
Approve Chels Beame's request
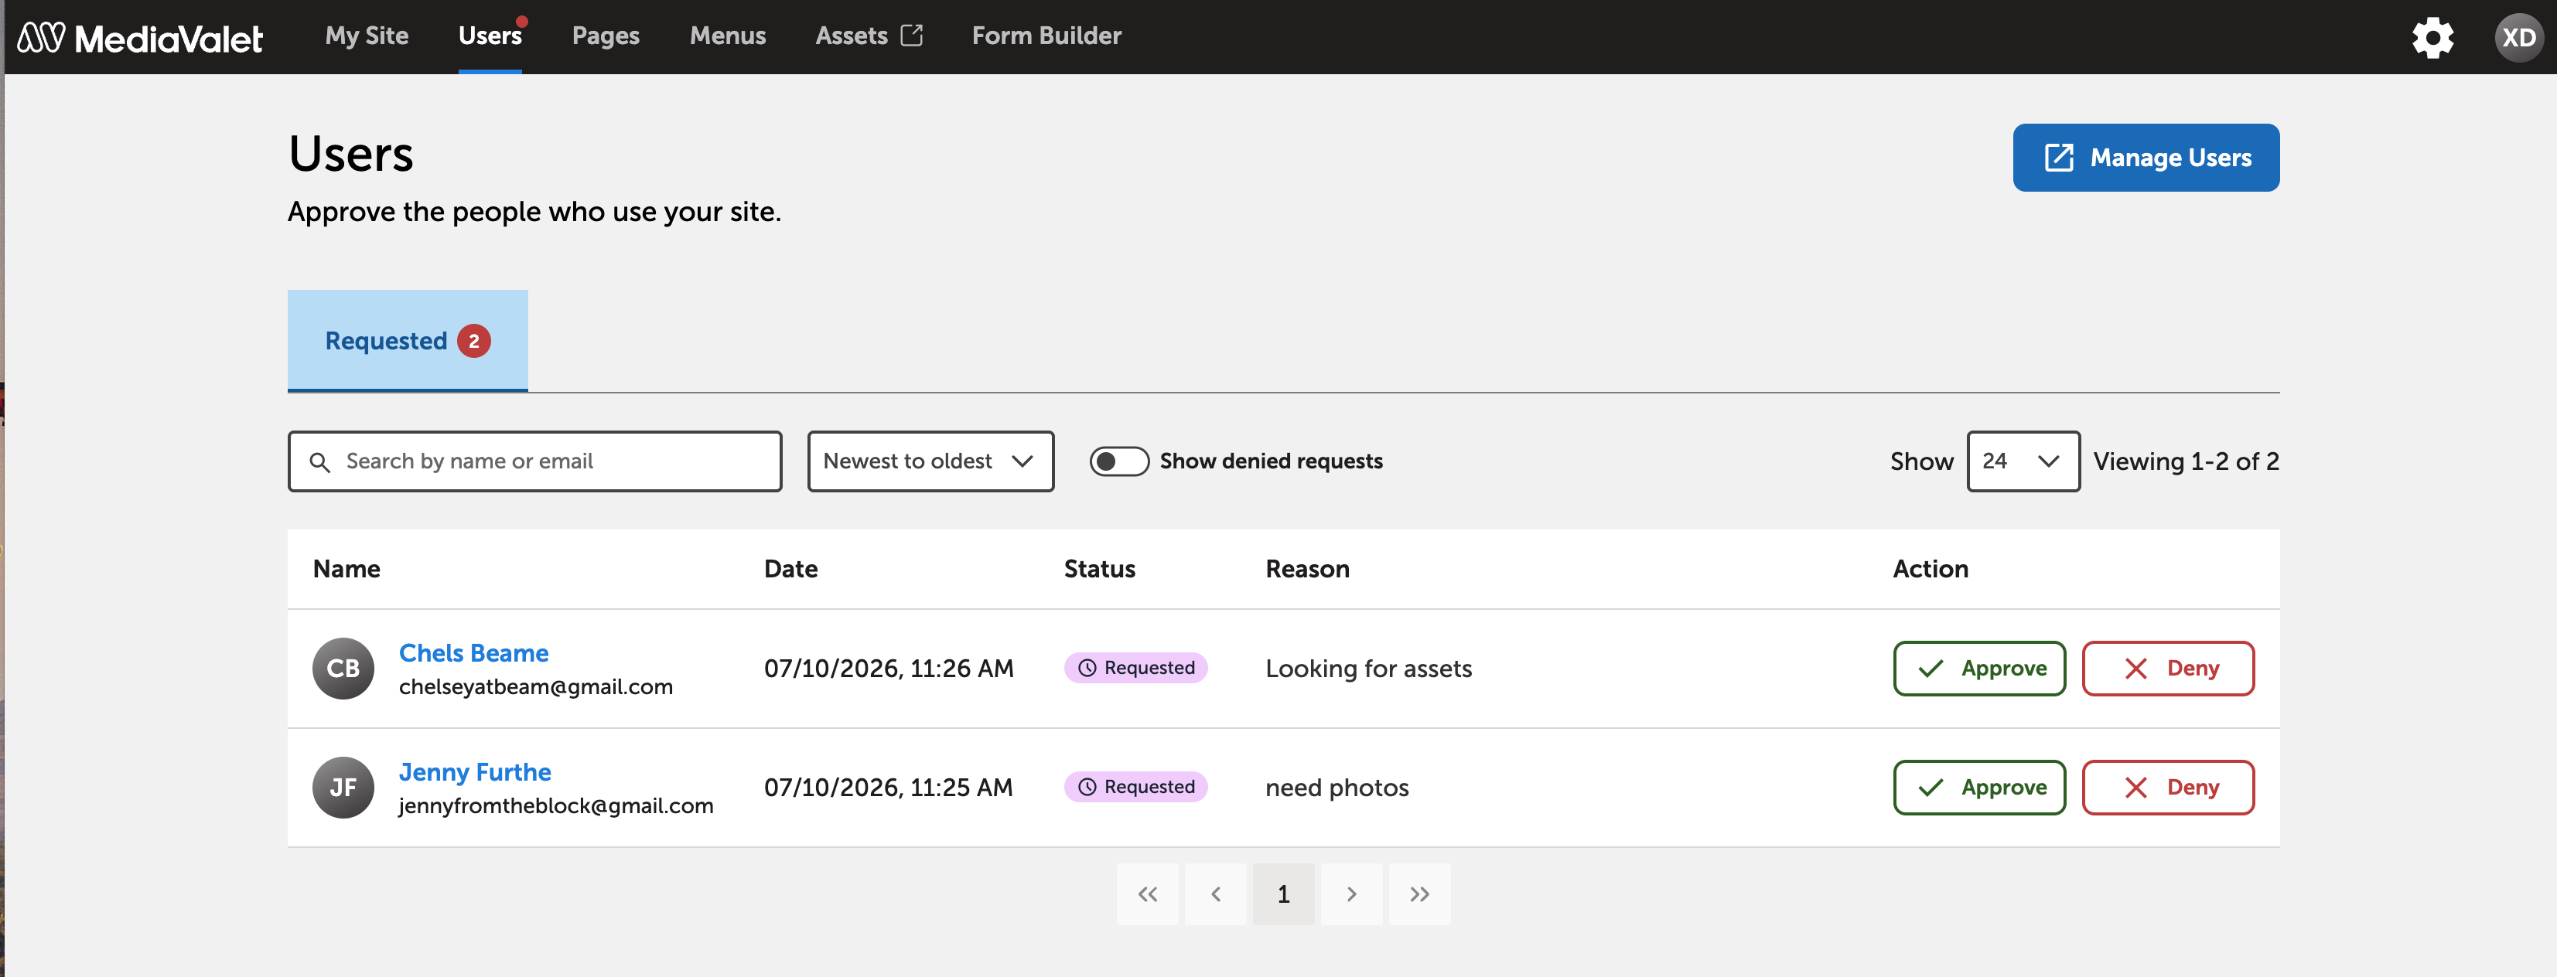click(1978, 669)
